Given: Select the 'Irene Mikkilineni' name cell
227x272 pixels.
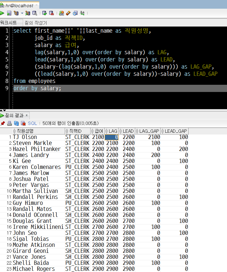Looking at the screenshot, I should pos(38,227).
